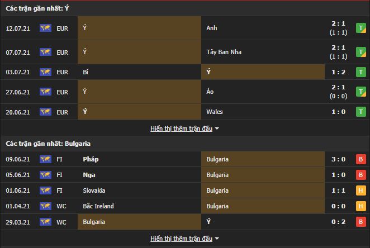This screenshot has width=370, height=248.
Task: Click the red B badge for Pháp vs Bulgaria
Action: (361, 159)
